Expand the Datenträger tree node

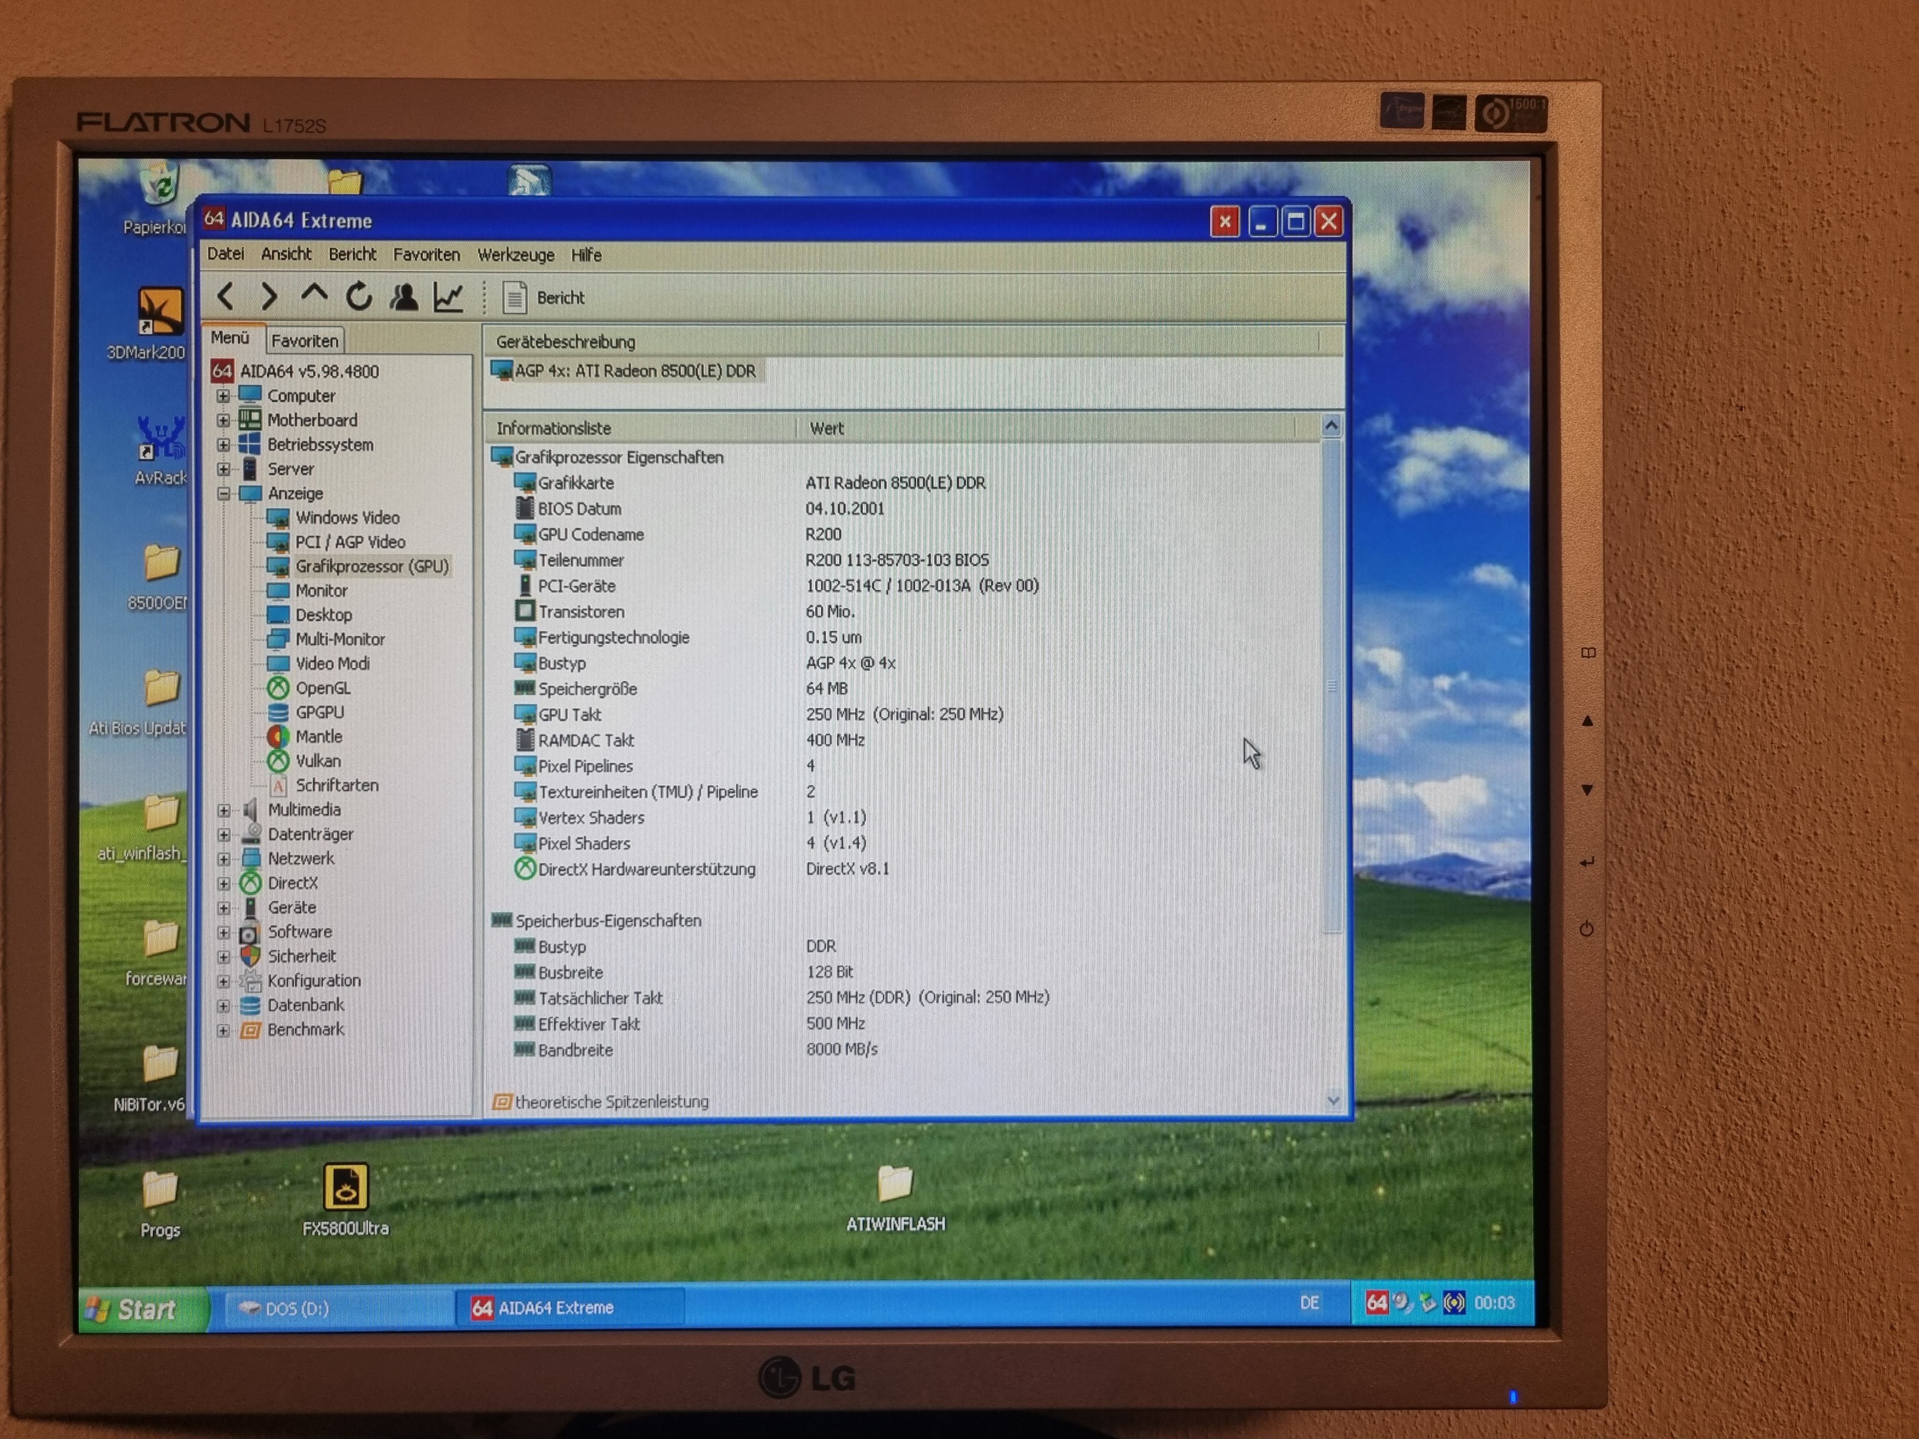click(x=224, y=835)
